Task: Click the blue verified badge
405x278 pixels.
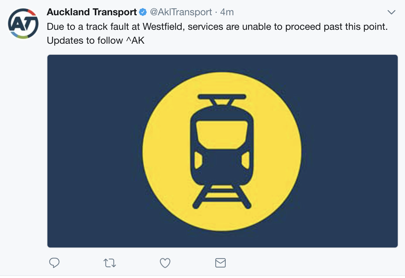Action: tap(143, 12)
